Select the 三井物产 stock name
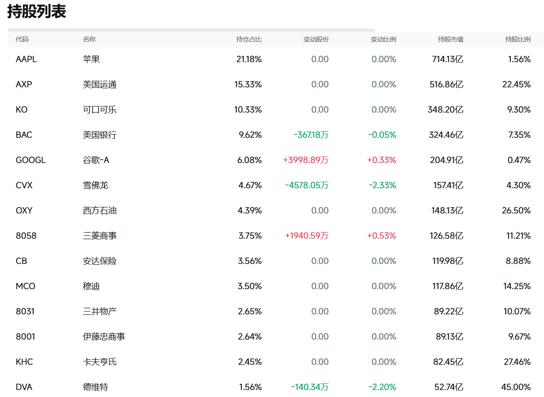 pos(99,312)
